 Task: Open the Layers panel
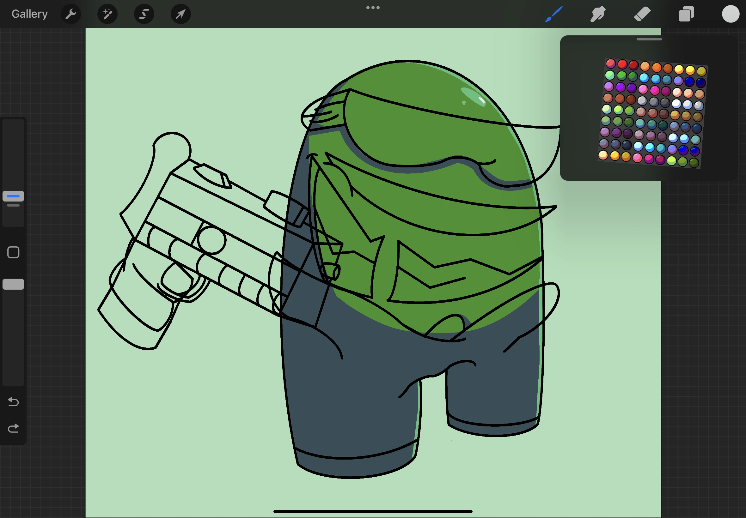click(686, 14)
